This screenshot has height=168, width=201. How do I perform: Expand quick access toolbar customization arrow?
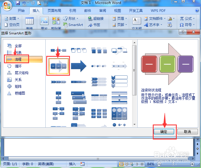[47, 3]
